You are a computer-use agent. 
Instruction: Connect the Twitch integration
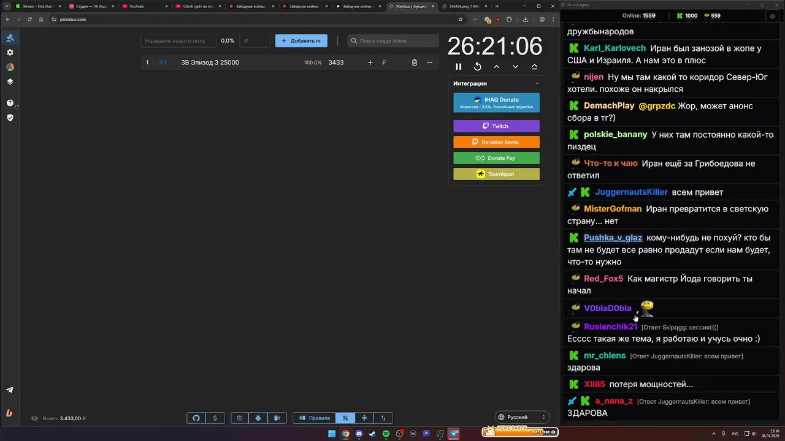(x=496, y=126)
